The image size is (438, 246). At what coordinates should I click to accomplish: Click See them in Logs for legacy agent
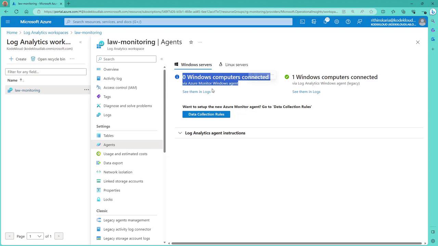306,92
